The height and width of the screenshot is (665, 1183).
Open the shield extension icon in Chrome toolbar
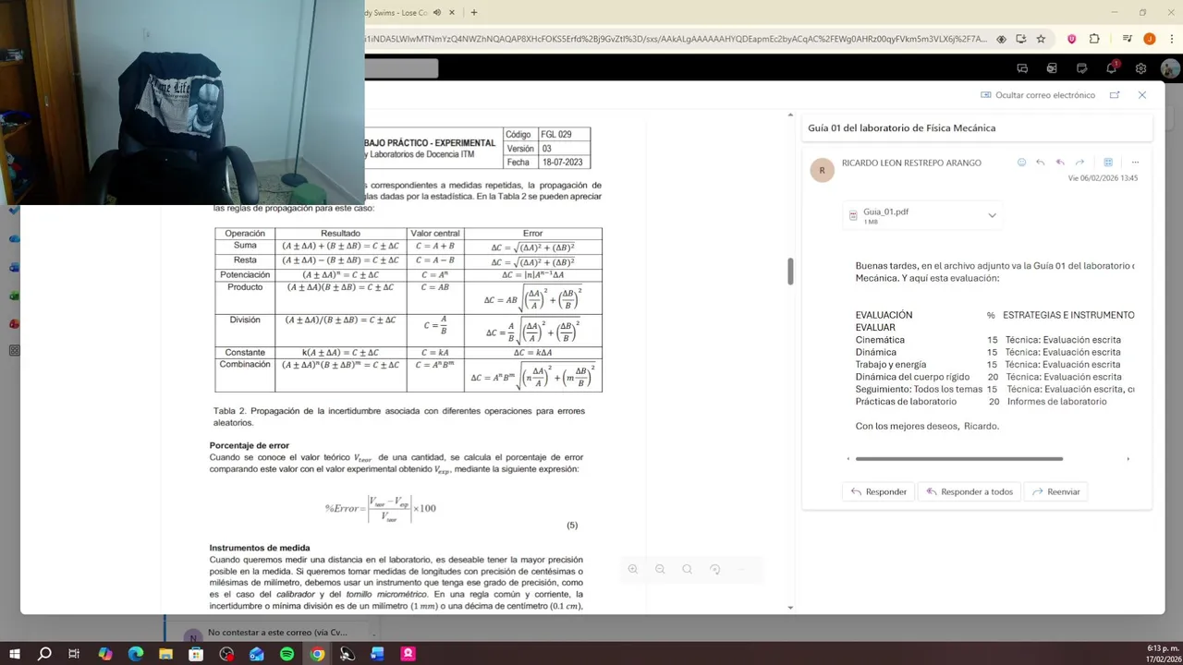coord(1072,39)
